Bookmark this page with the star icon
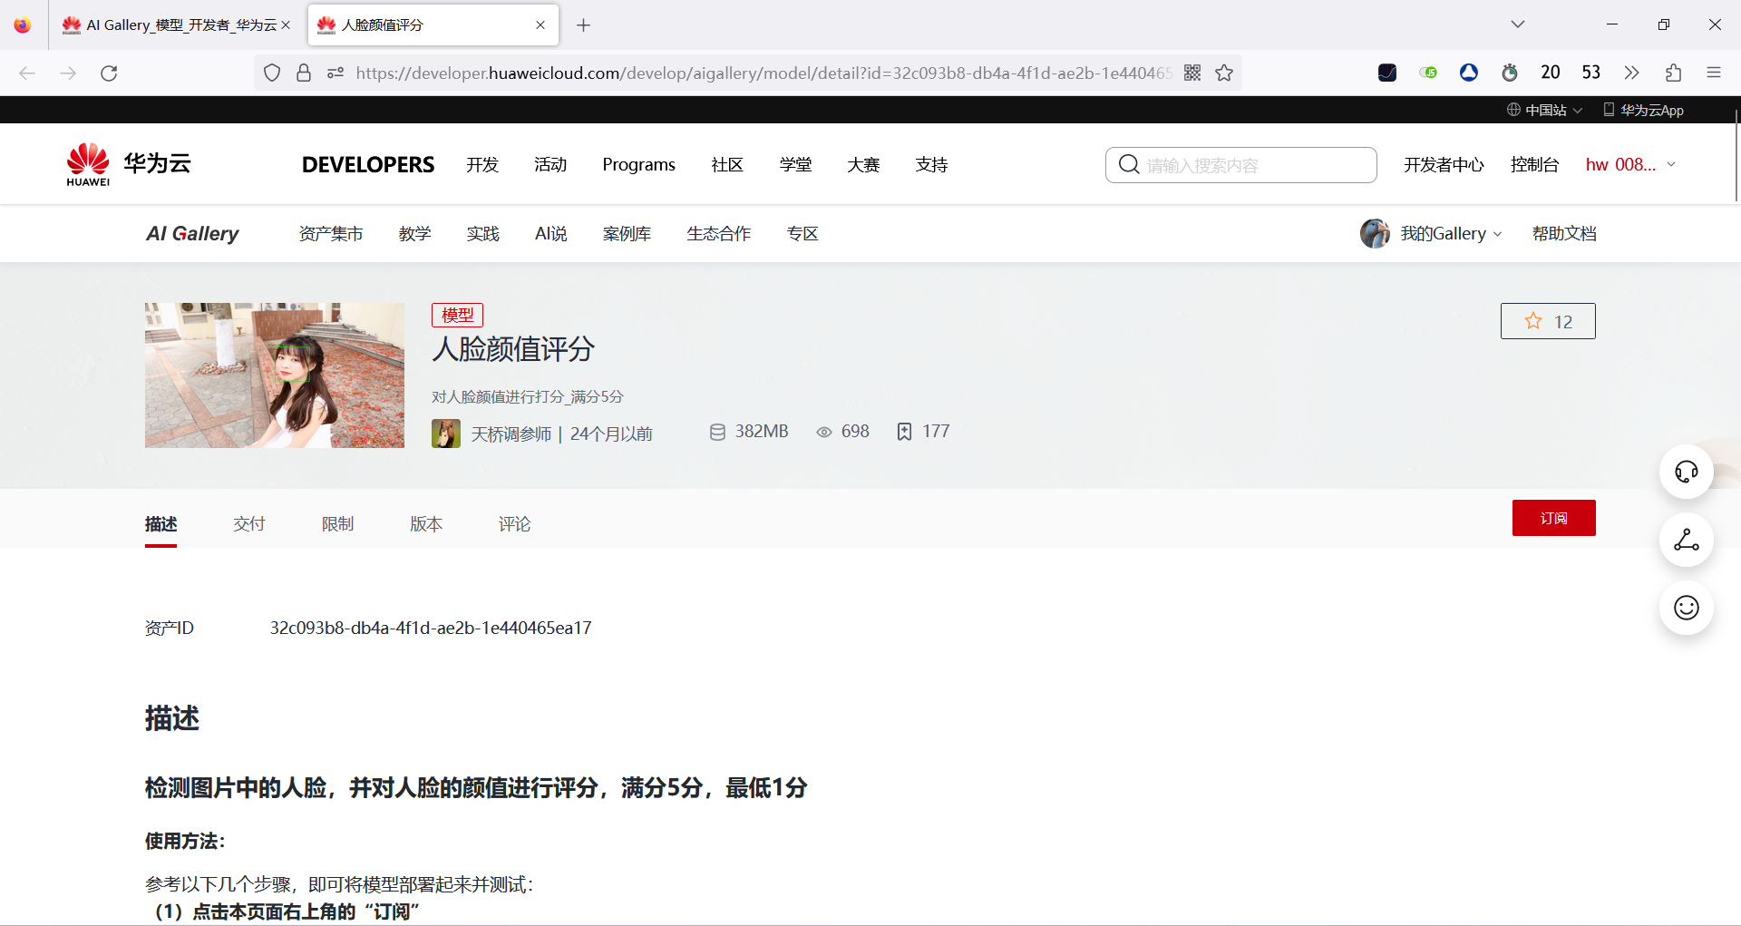Image resolution: width=1741 pixels, height=926 pixels. click(x=1224, y=73)
